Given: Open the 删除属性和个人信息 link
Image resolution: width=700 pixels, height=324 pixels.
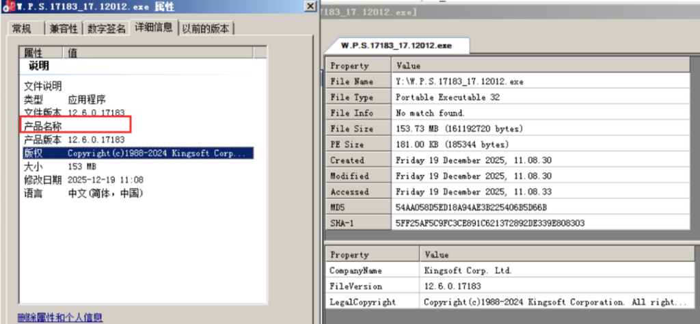Looking at the screenshot, I should (60, 317).
